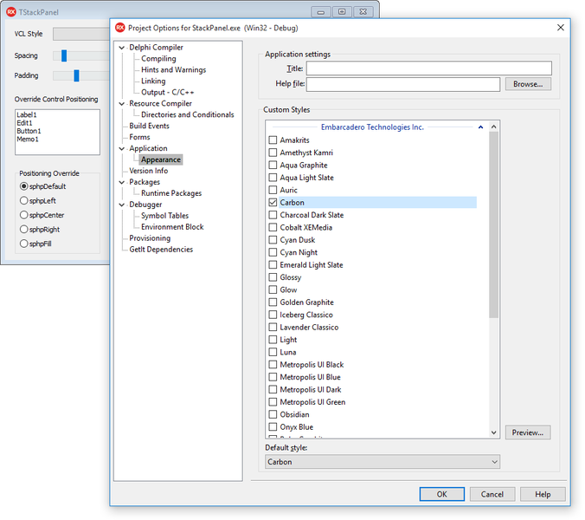This screenshot has height=520, width=585.
Task: Check the Glossy style checkbox
Action: coord(273,277)
